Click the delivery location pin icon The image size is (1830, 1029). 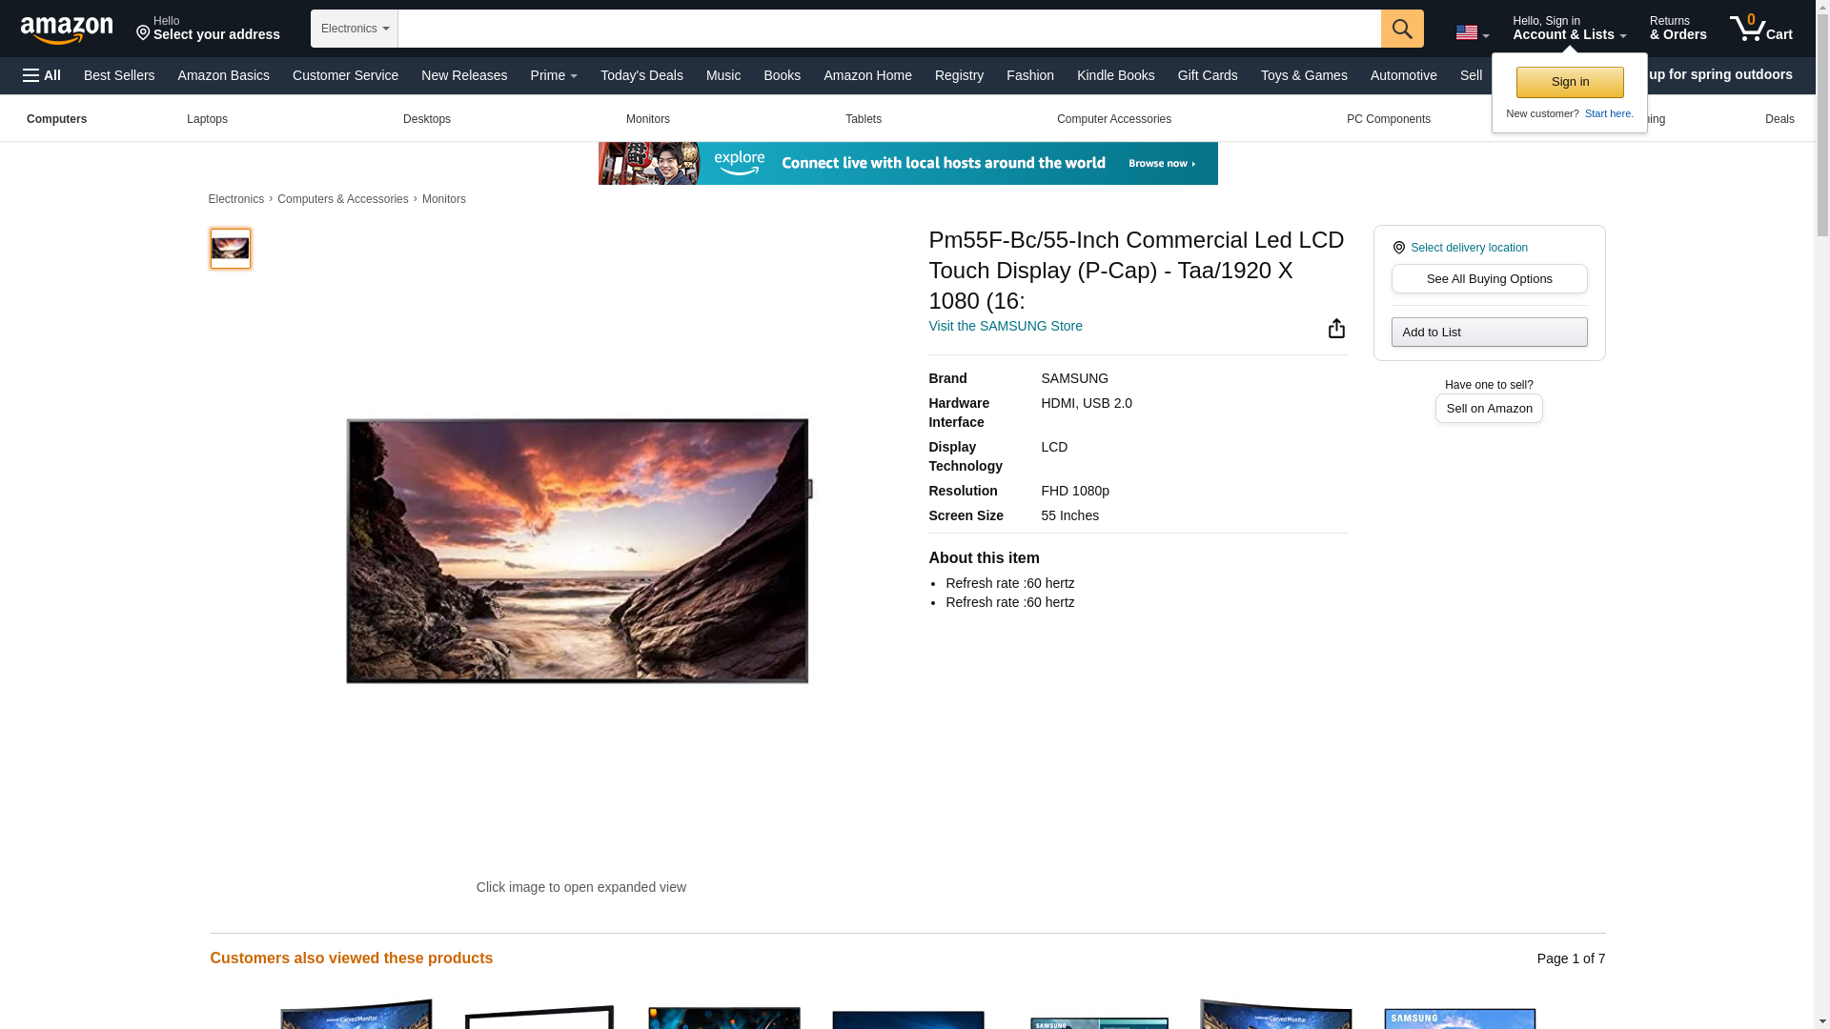tap(1398, 248)
